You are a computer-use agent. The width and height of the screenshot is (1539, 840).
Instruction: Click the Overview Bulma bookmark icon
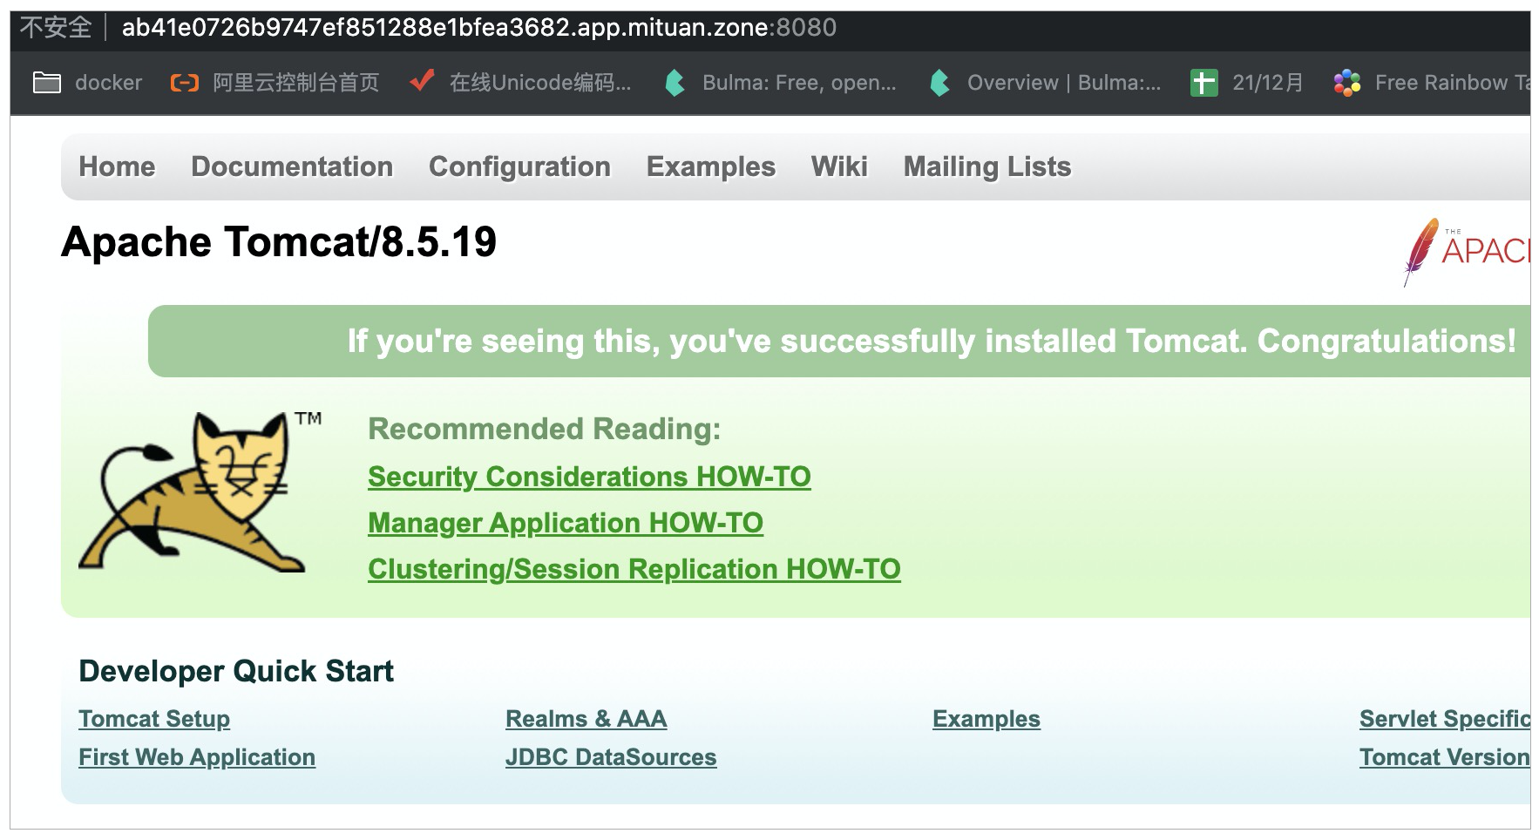click(939, 83)
